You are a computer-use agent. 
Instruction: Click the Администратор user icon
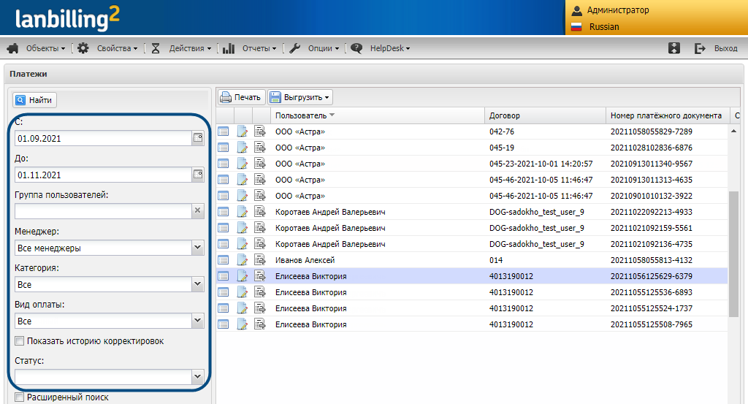click(x=577, y=10)
